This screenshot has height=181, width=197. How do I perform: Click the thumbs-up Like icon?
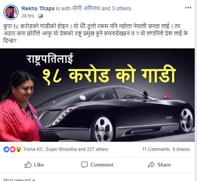click(28, 165)
